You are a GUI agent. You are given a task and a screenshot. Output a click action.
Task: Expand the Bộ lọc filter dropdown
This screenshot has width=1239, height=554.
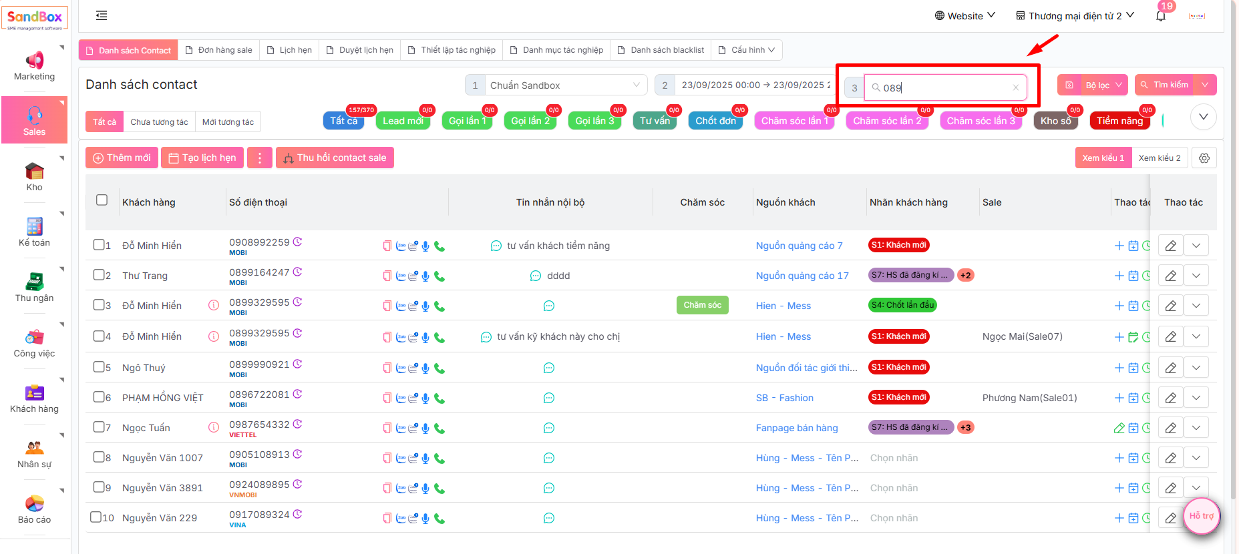(x=1118, y=85)
